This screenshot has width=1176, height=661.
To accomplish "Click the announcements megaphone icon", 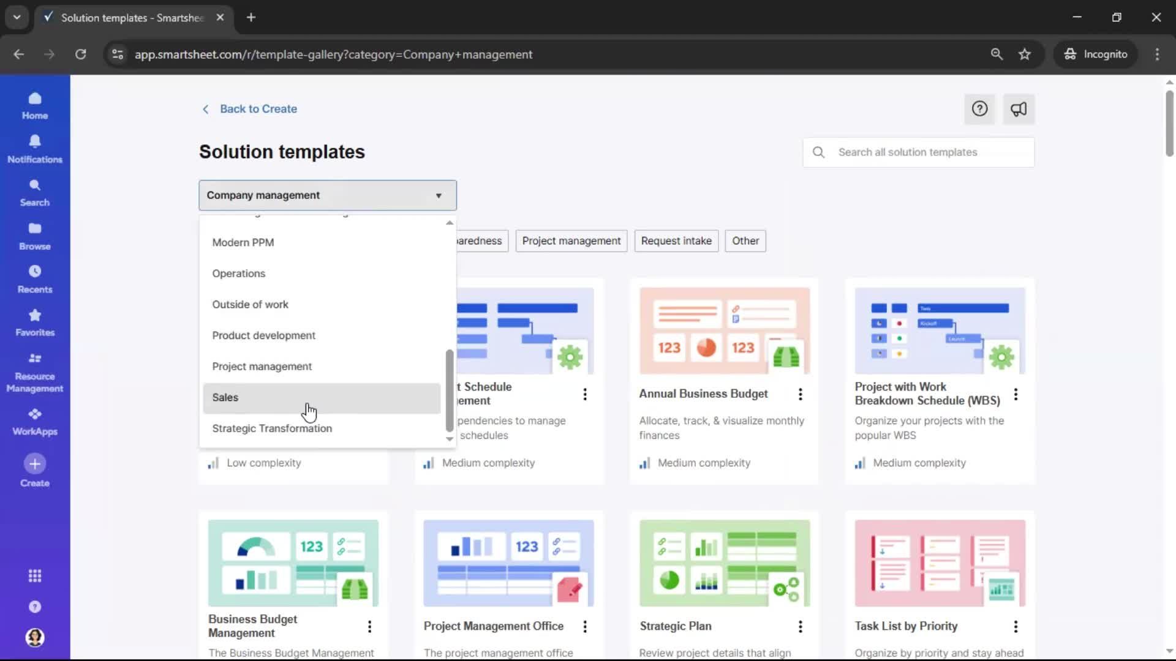I will click(1018, 109).
